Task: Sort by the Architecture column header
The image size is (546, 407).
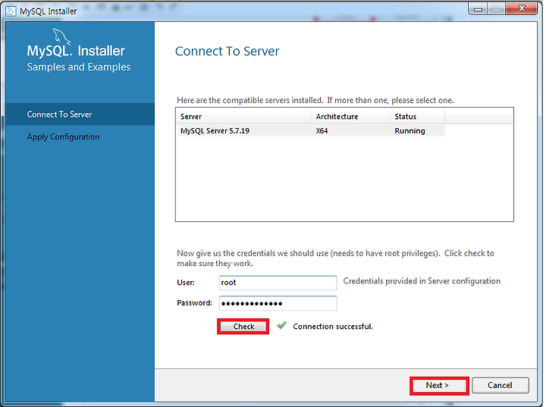Action: (x=351, y=117)
